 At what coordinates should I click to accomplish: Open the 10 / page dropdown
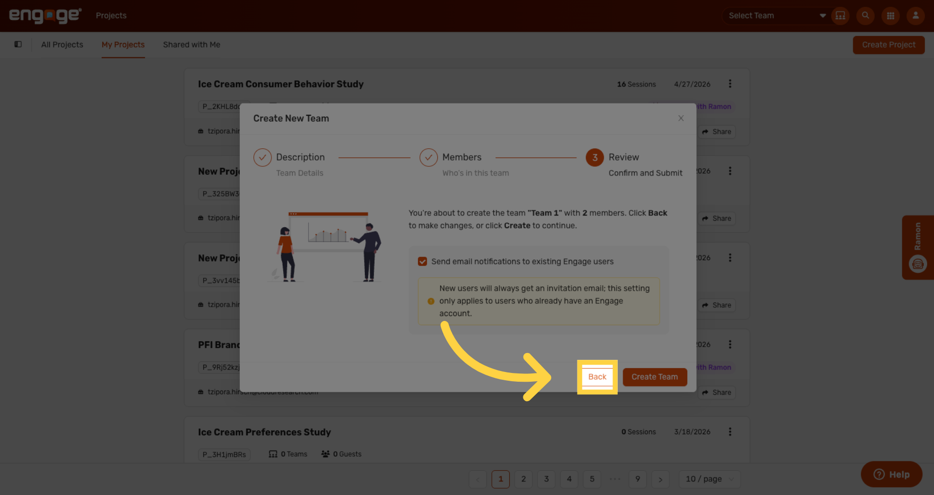pyautogui.click(x=709, y=479)
